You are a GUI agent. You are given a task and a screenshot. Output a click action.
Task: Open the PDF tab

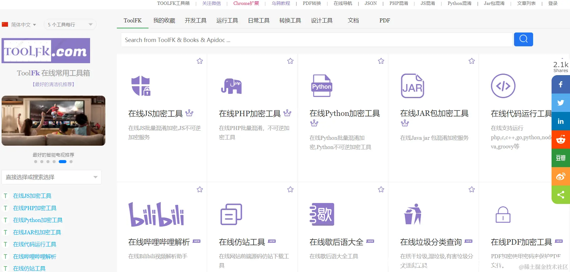pyautogui.click(x=385, y=21)
